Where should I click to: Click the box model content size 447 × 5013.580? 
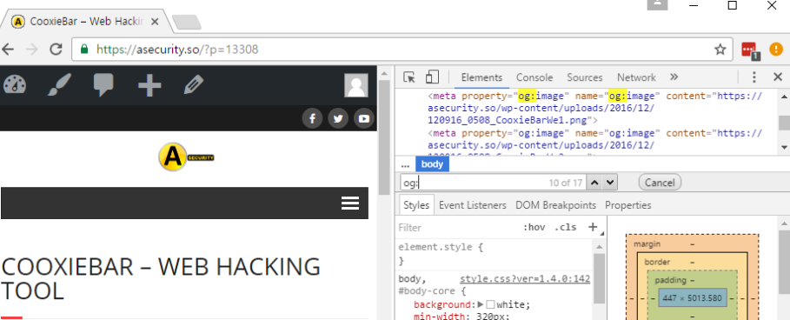(693, 298)
